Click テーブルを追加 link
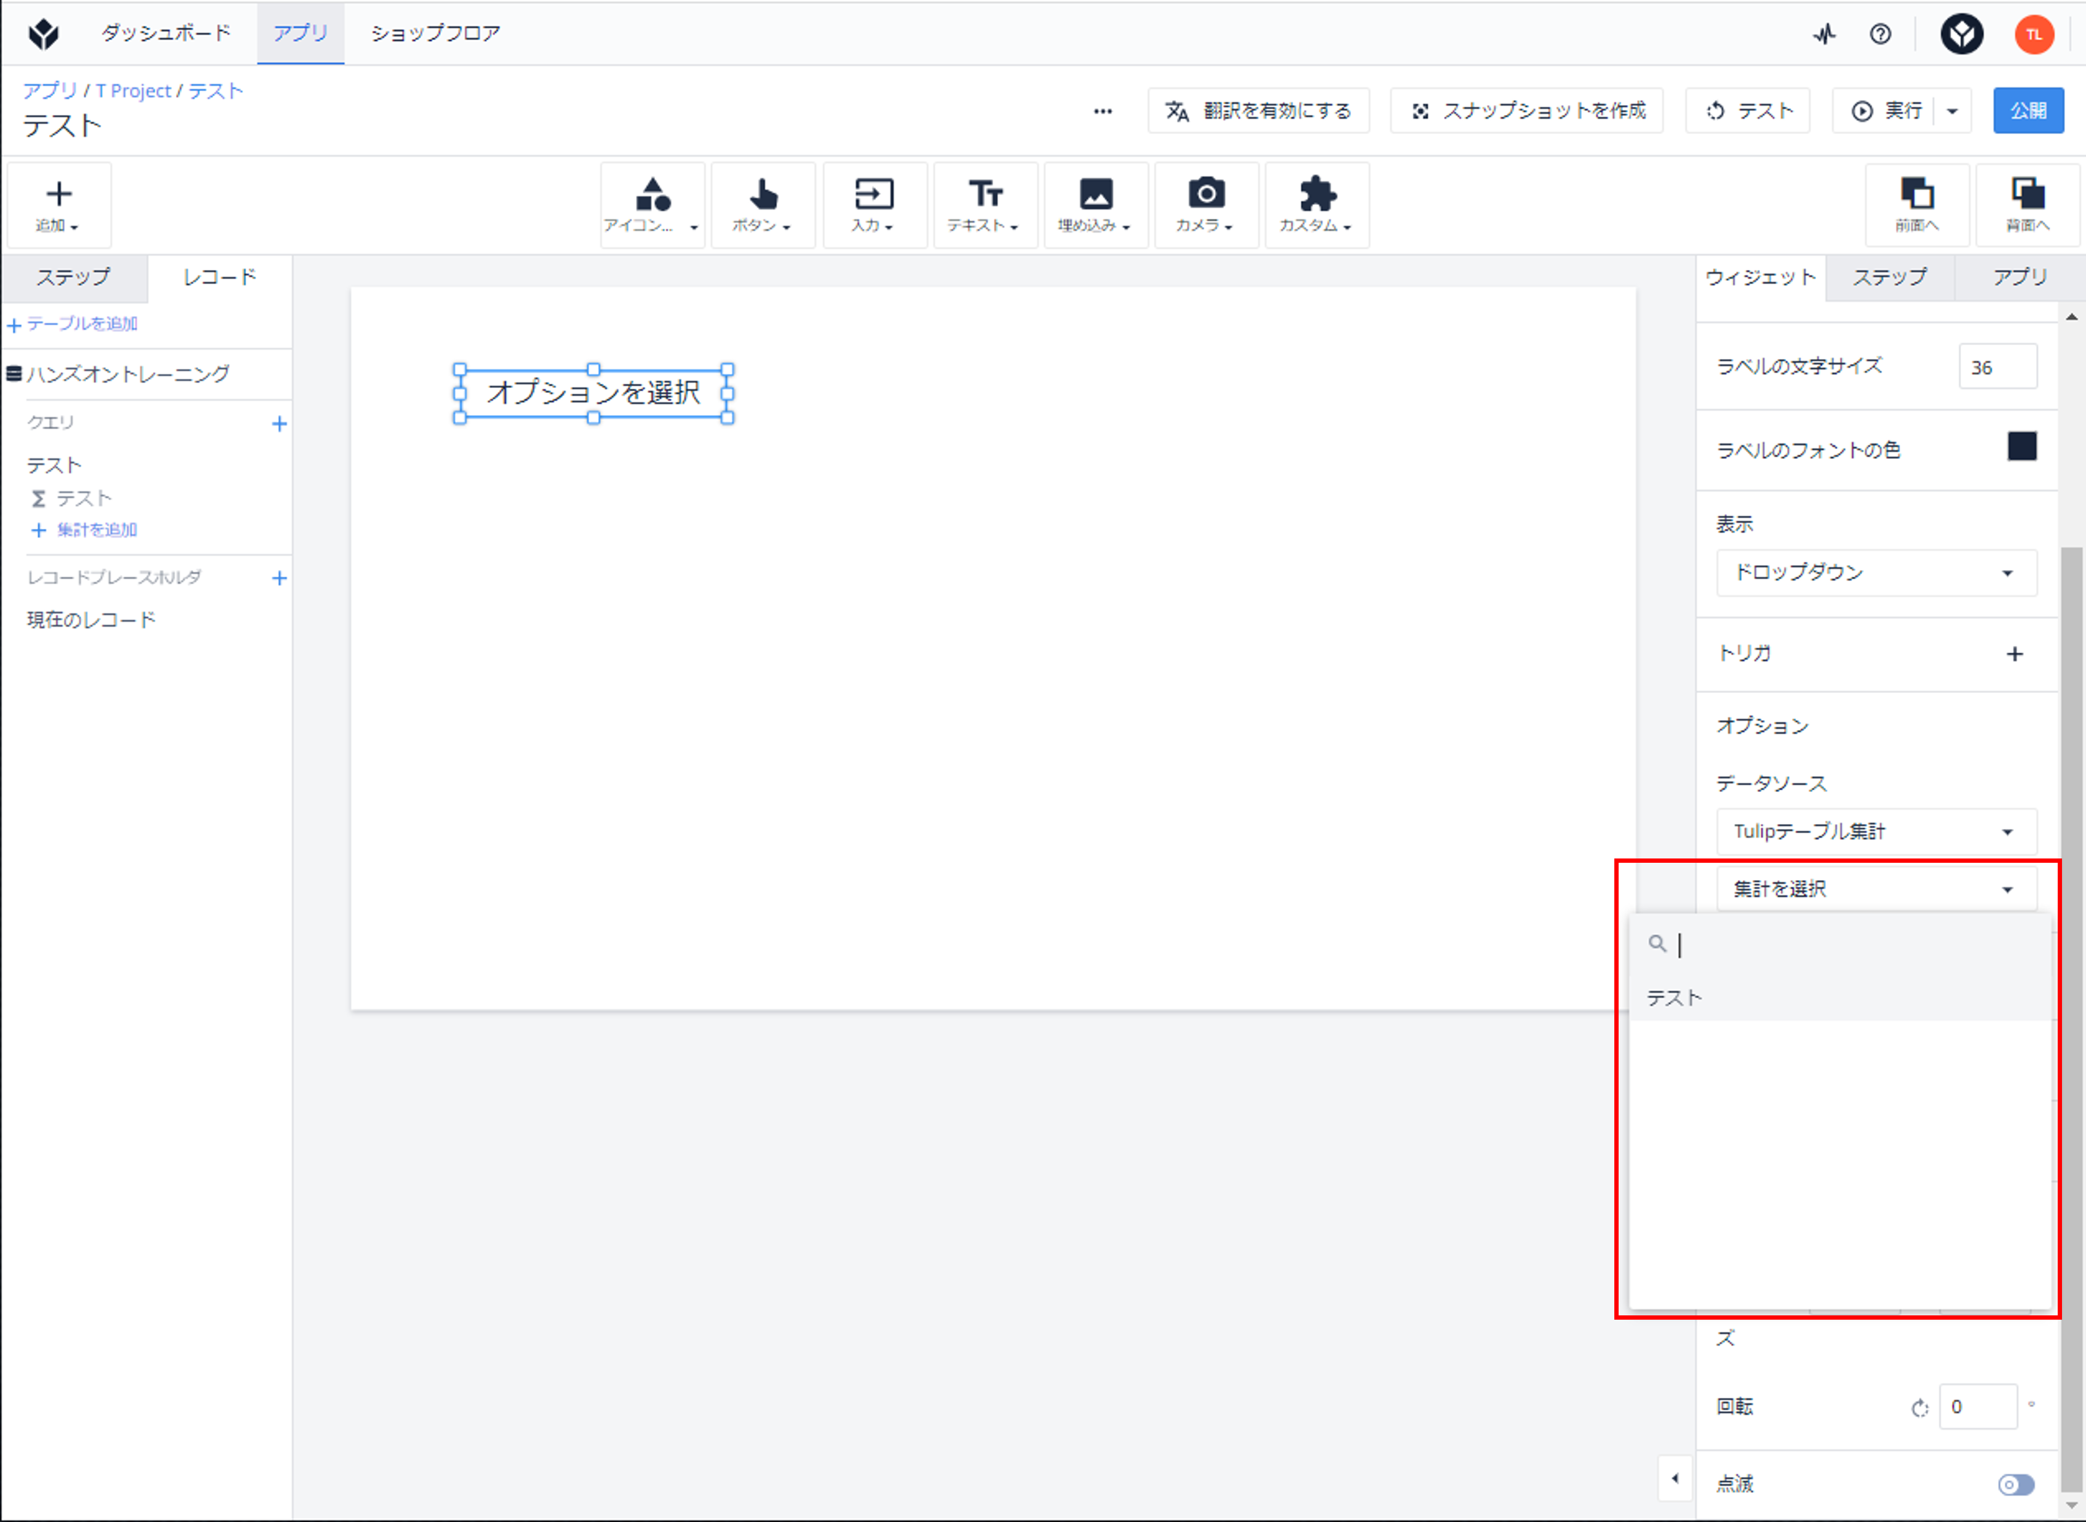Image resolution: width=2086 pixels, height=1522 pixels. (73, 324)
